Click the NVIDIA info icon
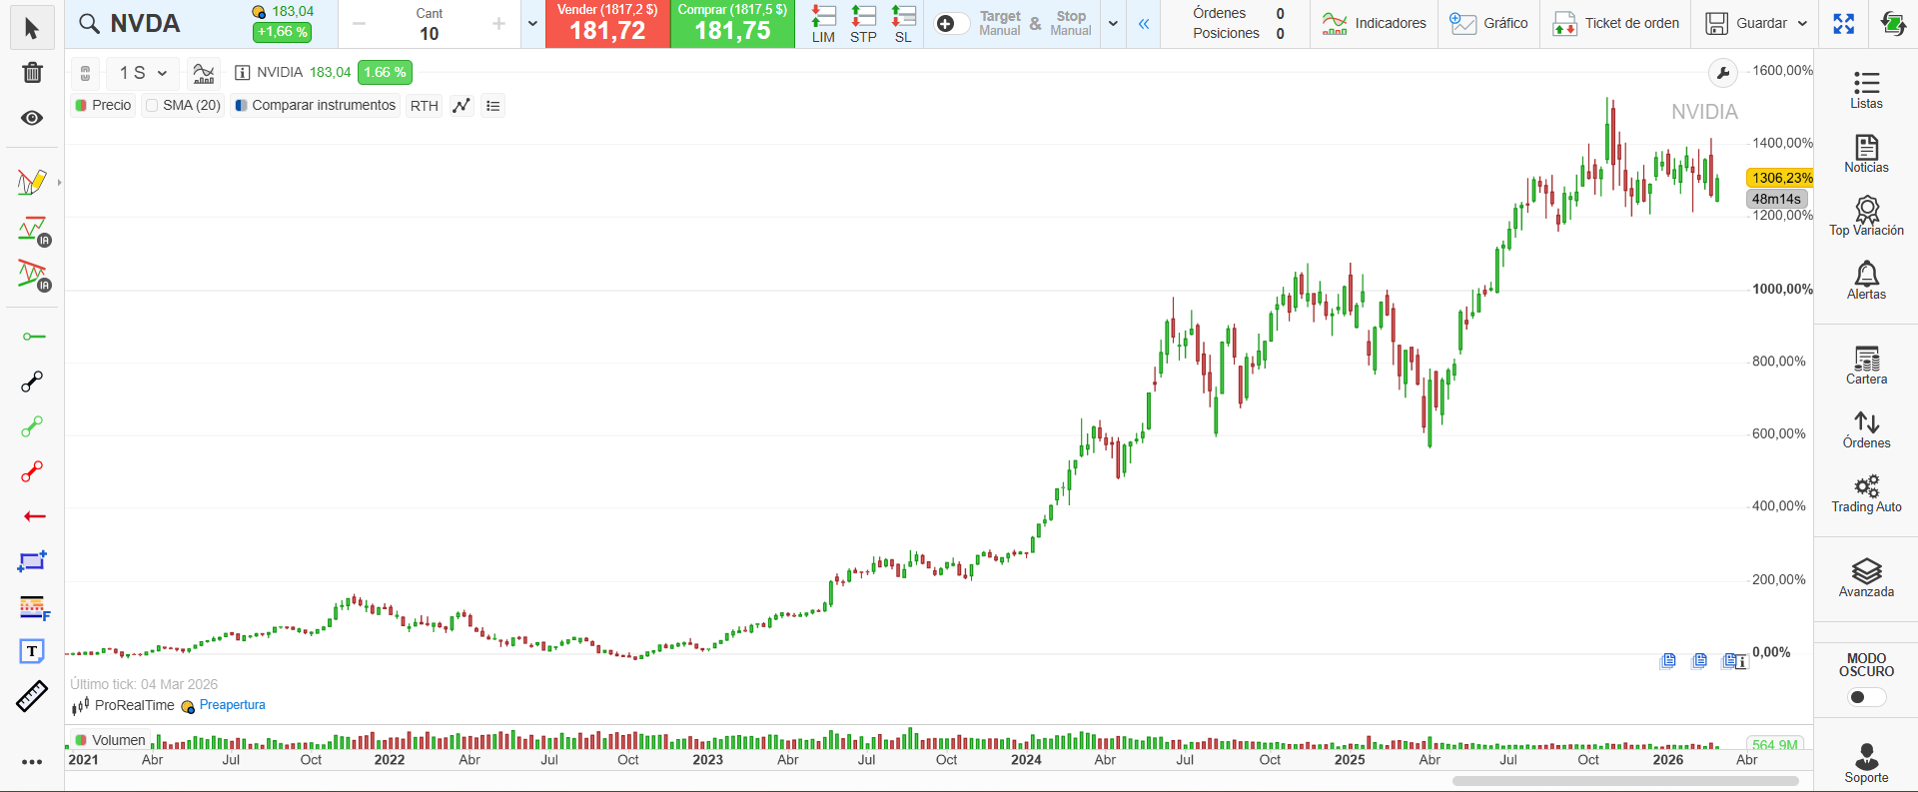1918x792 pixels. (x=242, y=73)
